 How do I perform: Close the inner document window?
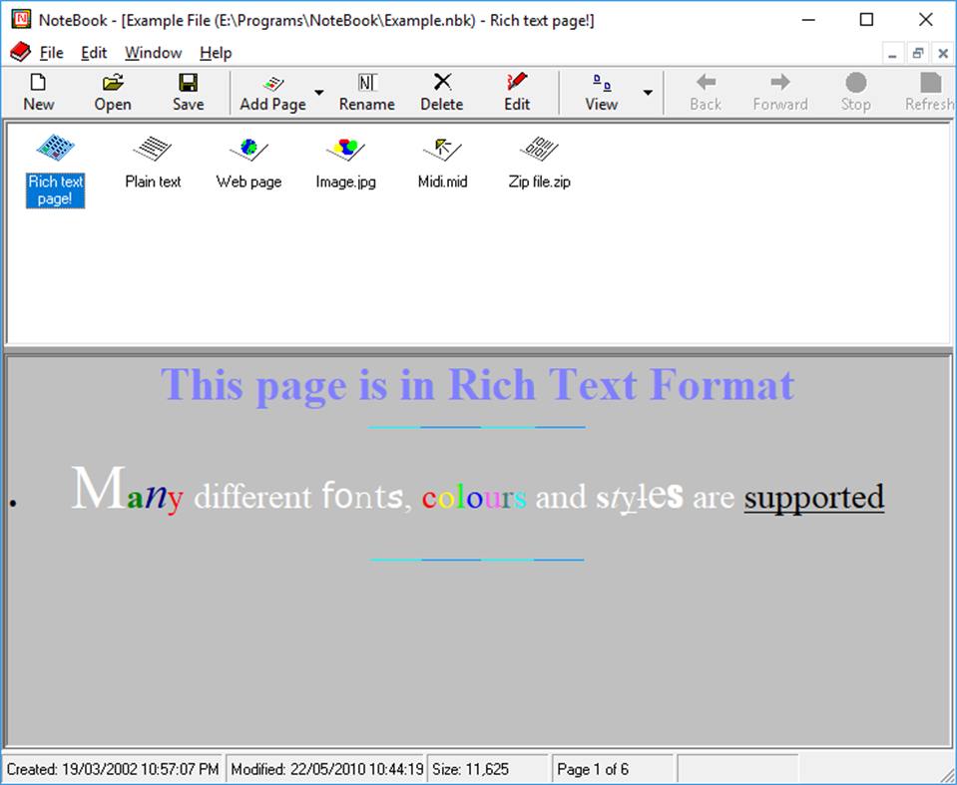[x=943, y=54]
